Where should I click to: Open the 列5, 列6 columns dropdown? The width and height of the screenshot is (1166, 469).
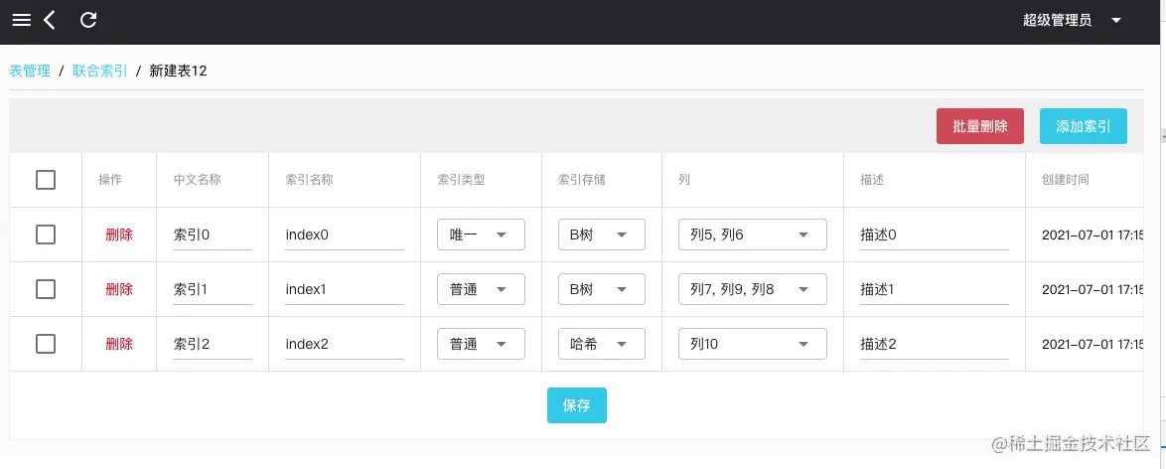(x=753, y=234)
